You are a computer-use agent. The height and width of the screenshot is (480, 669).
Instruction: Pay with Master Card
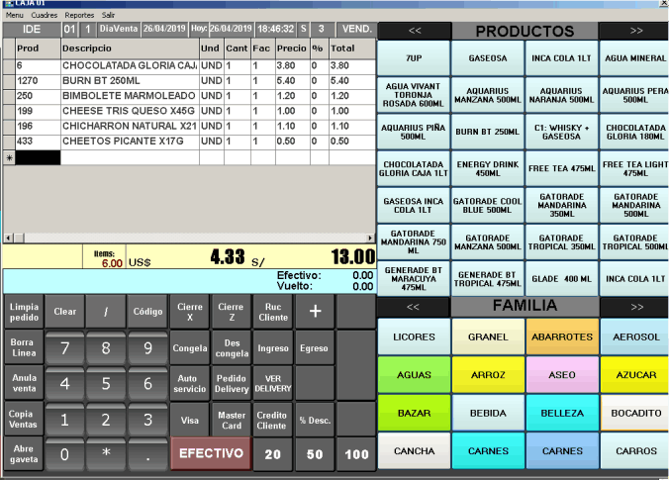click(231, 421)
